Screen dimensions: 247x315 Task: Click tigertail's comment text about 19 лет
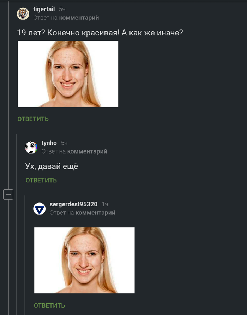[x=100, y=33]
